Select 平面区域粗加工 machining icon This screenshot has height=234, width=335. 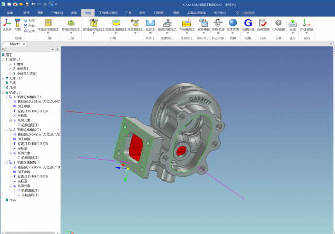(48, 24)
